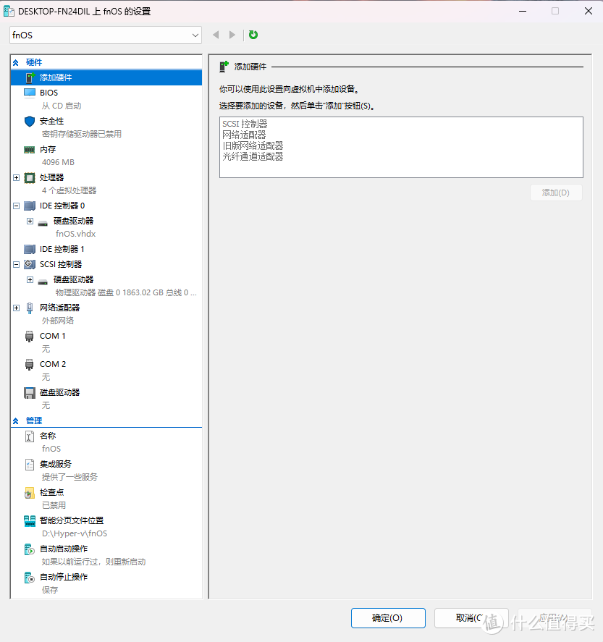
Task: Collapse the SCSI 控制器 node
Action: point(17,264)
